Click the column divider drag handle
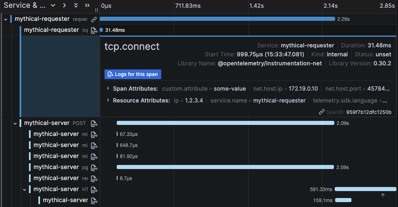Image resolution: width=398 pixels, height=207 pixels. tap(97, 10)
